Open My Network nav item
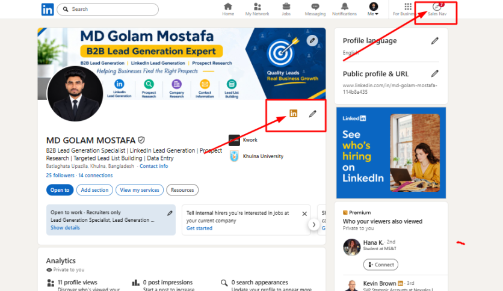The height and width of the screenshot is (291, 503). (257, 9)
